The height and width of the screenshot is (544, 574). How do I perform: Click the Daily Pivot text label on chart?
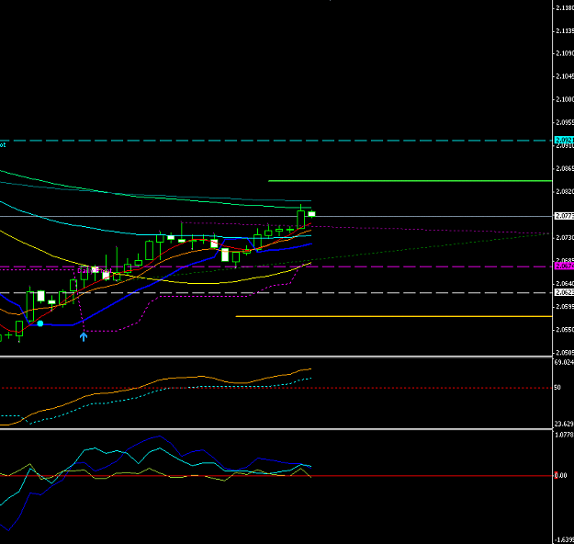(x=94, y=271)
